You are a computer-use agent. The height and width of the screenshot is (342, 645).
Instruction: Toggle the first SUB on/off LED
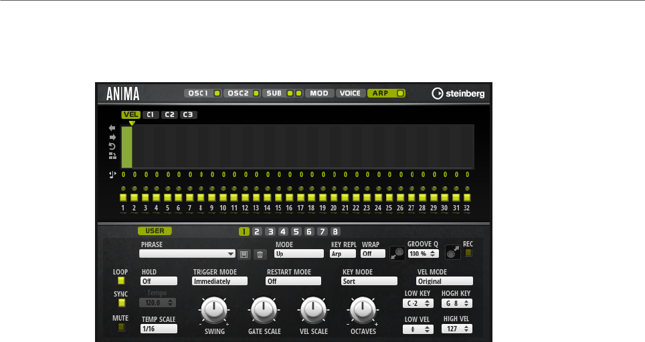(x=290, y=94)
